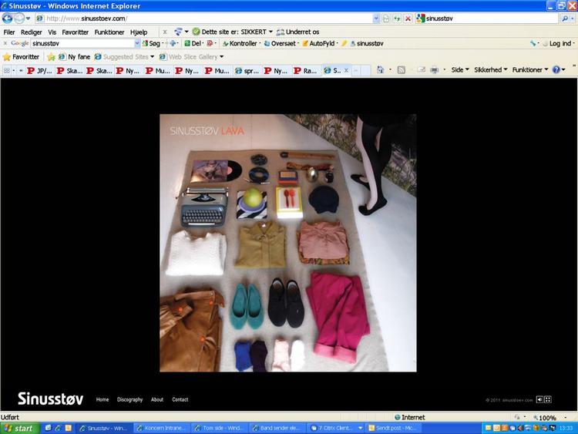Image resolution: width=578 pixels, height=434 pixels.
Task: Add to favorites bar star icon
Action: [x=51, y=57]
